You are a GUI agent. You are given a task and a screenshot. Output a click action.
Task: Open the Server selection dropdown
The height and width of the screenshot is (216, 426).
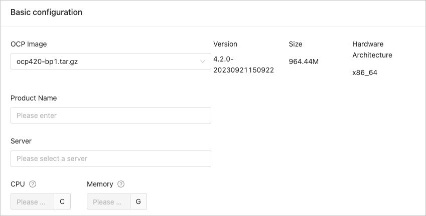coord(110,158)
